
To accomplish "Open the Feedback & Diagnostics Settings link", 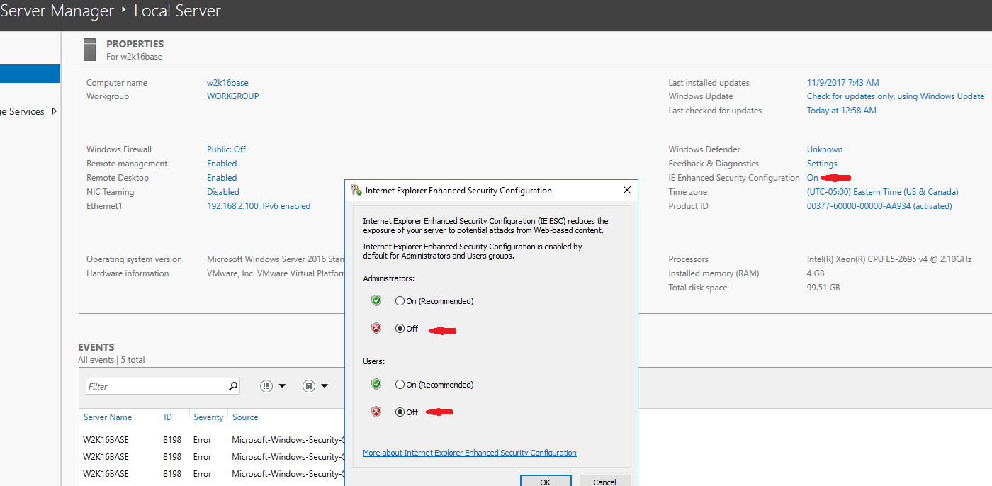I will tap(822, 164).
